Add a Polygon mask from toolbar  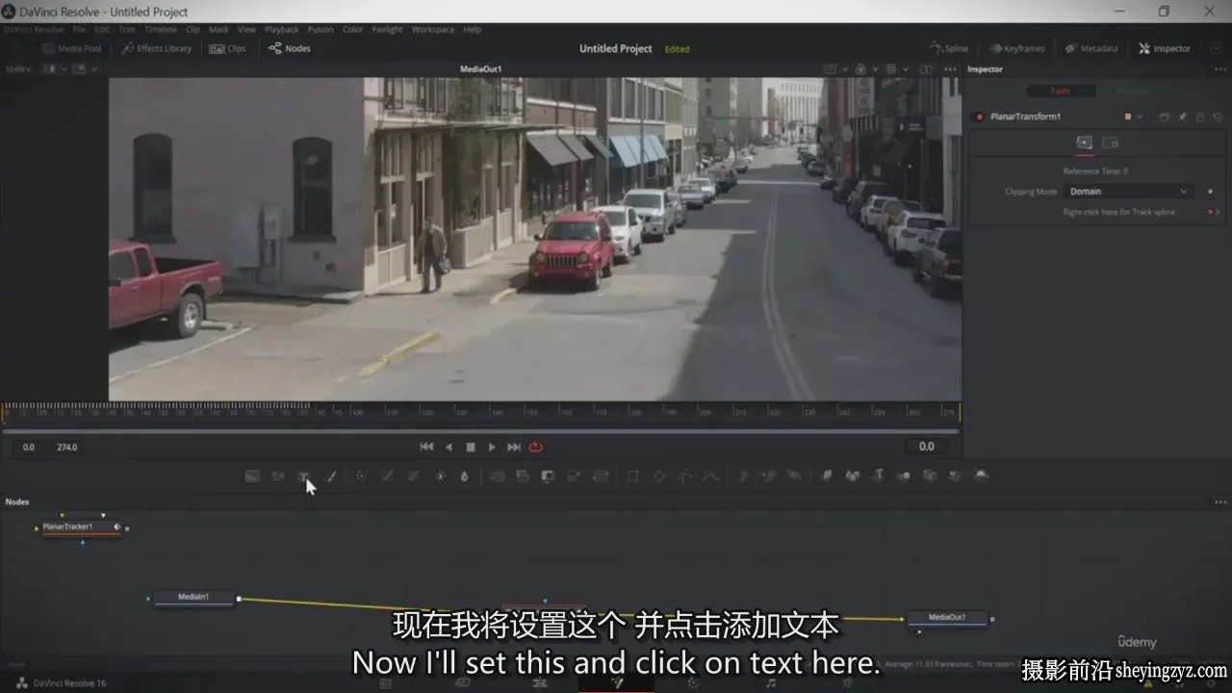point(684,476)
